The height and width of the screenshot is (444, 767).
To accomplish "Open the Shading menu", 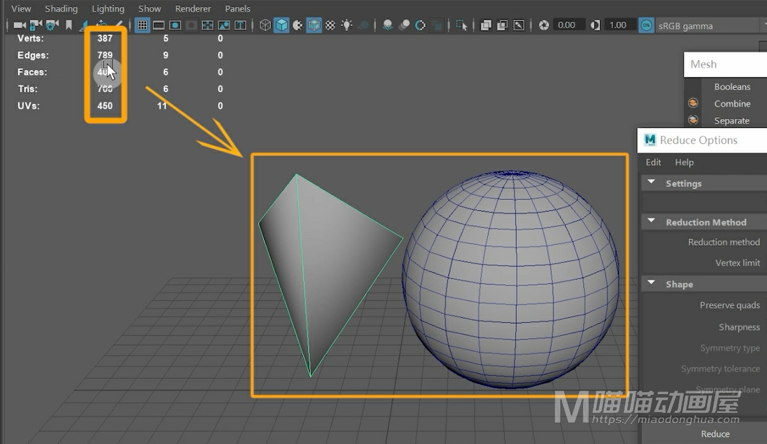I will (61, 9).
